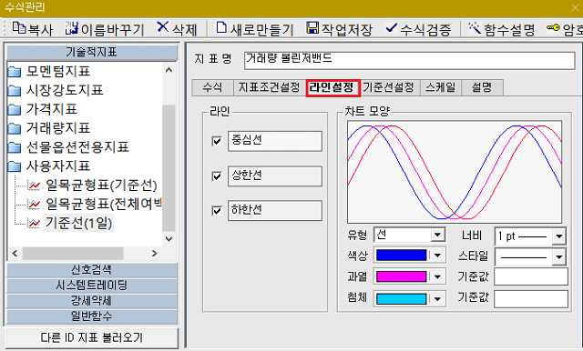Click the 기술적지표 category header
The height and width of the screenshot is (351, 583).
[x=92, y=53]
